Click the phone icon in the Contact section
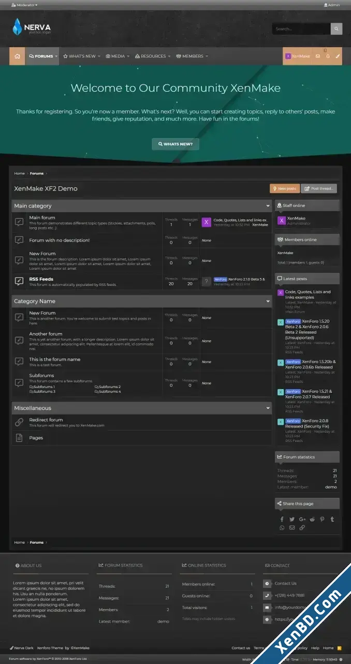This screenshot has width=351, height=664. [x=267, y=596]
